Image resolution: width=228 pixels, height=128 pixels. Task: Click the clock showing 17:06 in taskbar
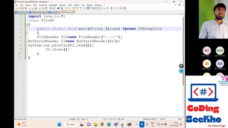tap(174, 124)
